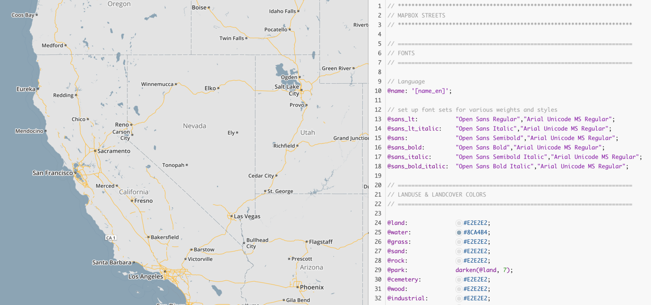Open the @land color swatch

pyautogui.click(x=459, y=223)
